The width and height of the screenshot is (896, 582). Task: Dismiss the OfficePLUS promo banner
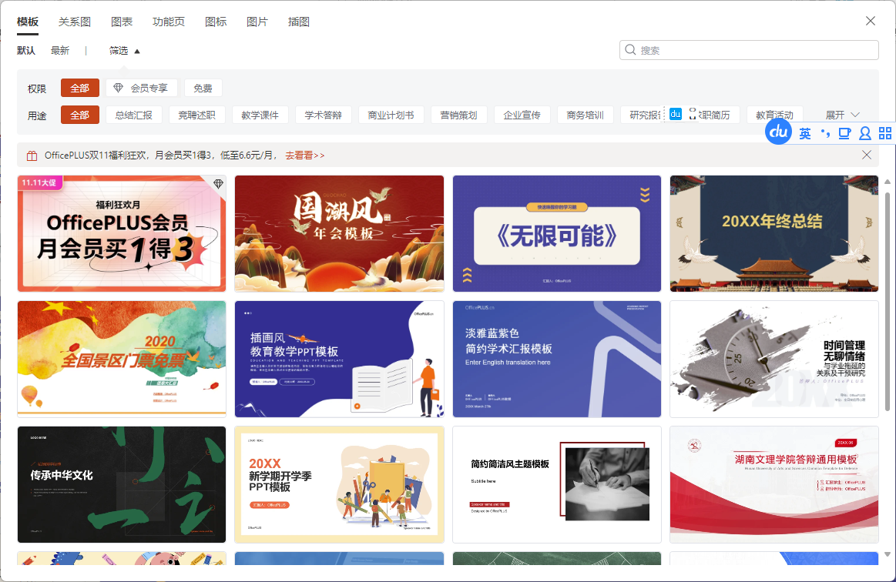coord(866,155)
